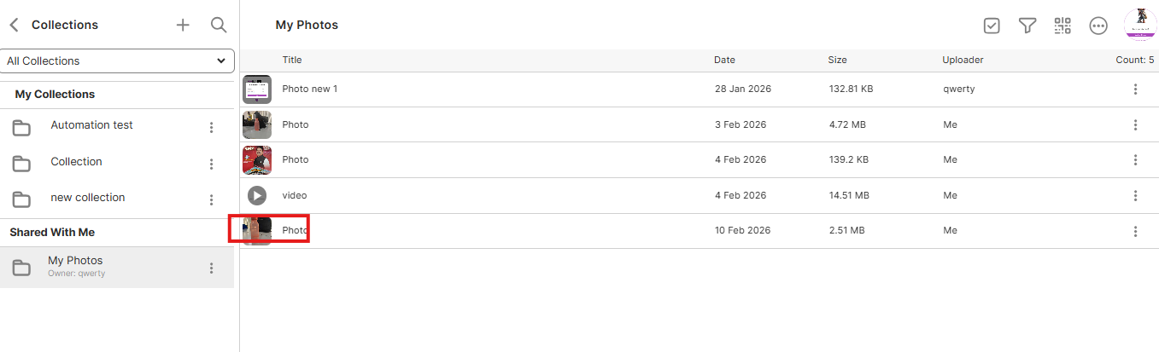Click the back arrow beside Collections
1159x352 pixels.
pyautogui.click(x=14, y=26)
